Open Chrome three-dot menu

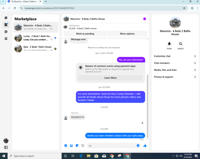pos(198,8)
